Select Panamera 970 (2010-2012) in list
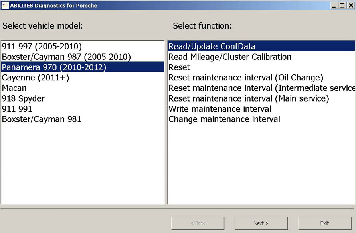The image size is (356, 233). pos(54,67)
